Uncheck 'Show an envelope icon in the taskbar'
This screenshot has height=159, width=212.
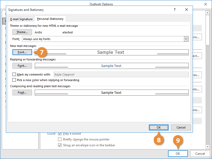tap(60, 145)
